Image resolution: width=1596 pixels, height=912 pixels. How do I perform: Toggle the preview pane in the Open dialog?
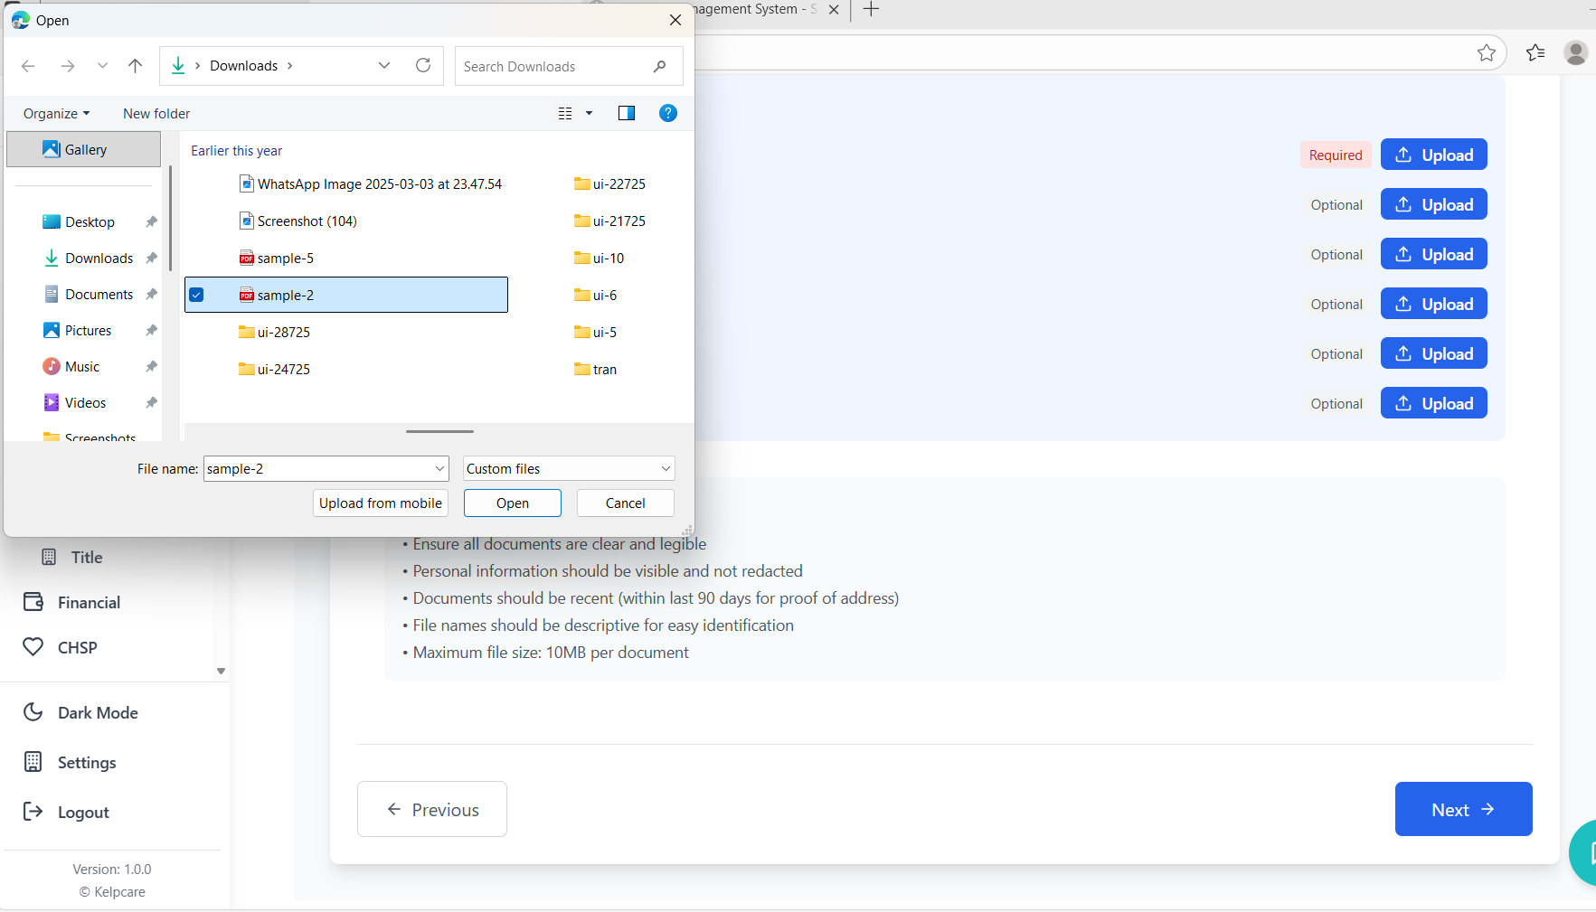click(x=627, y=113)
